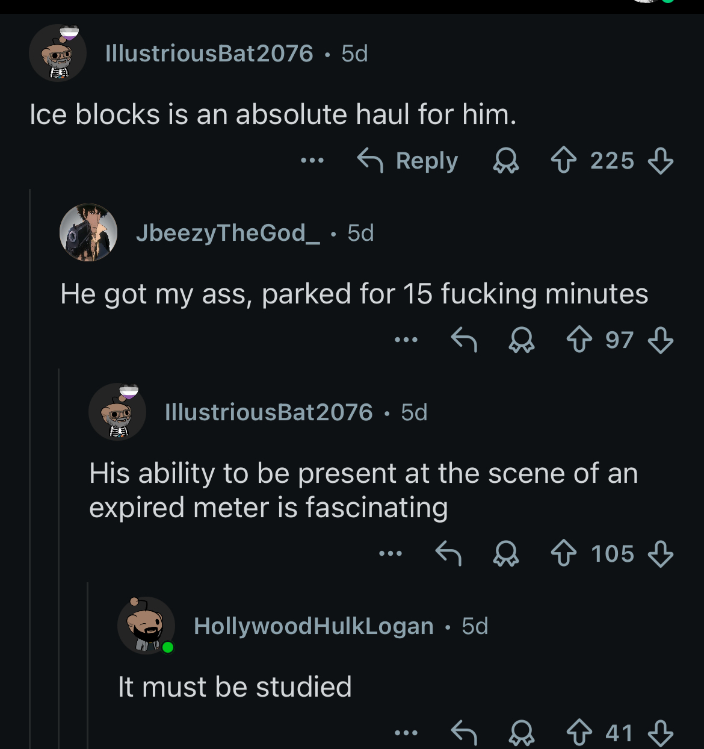Open HollywoodHulkLogan's profile via username
Image resolution: width=704 pixels, height=749 pixels.
[x=313, y=626]
